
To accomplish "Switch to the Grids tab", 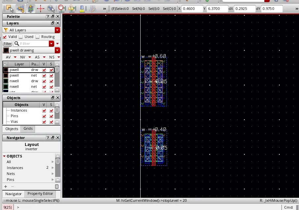I will 28,129.
